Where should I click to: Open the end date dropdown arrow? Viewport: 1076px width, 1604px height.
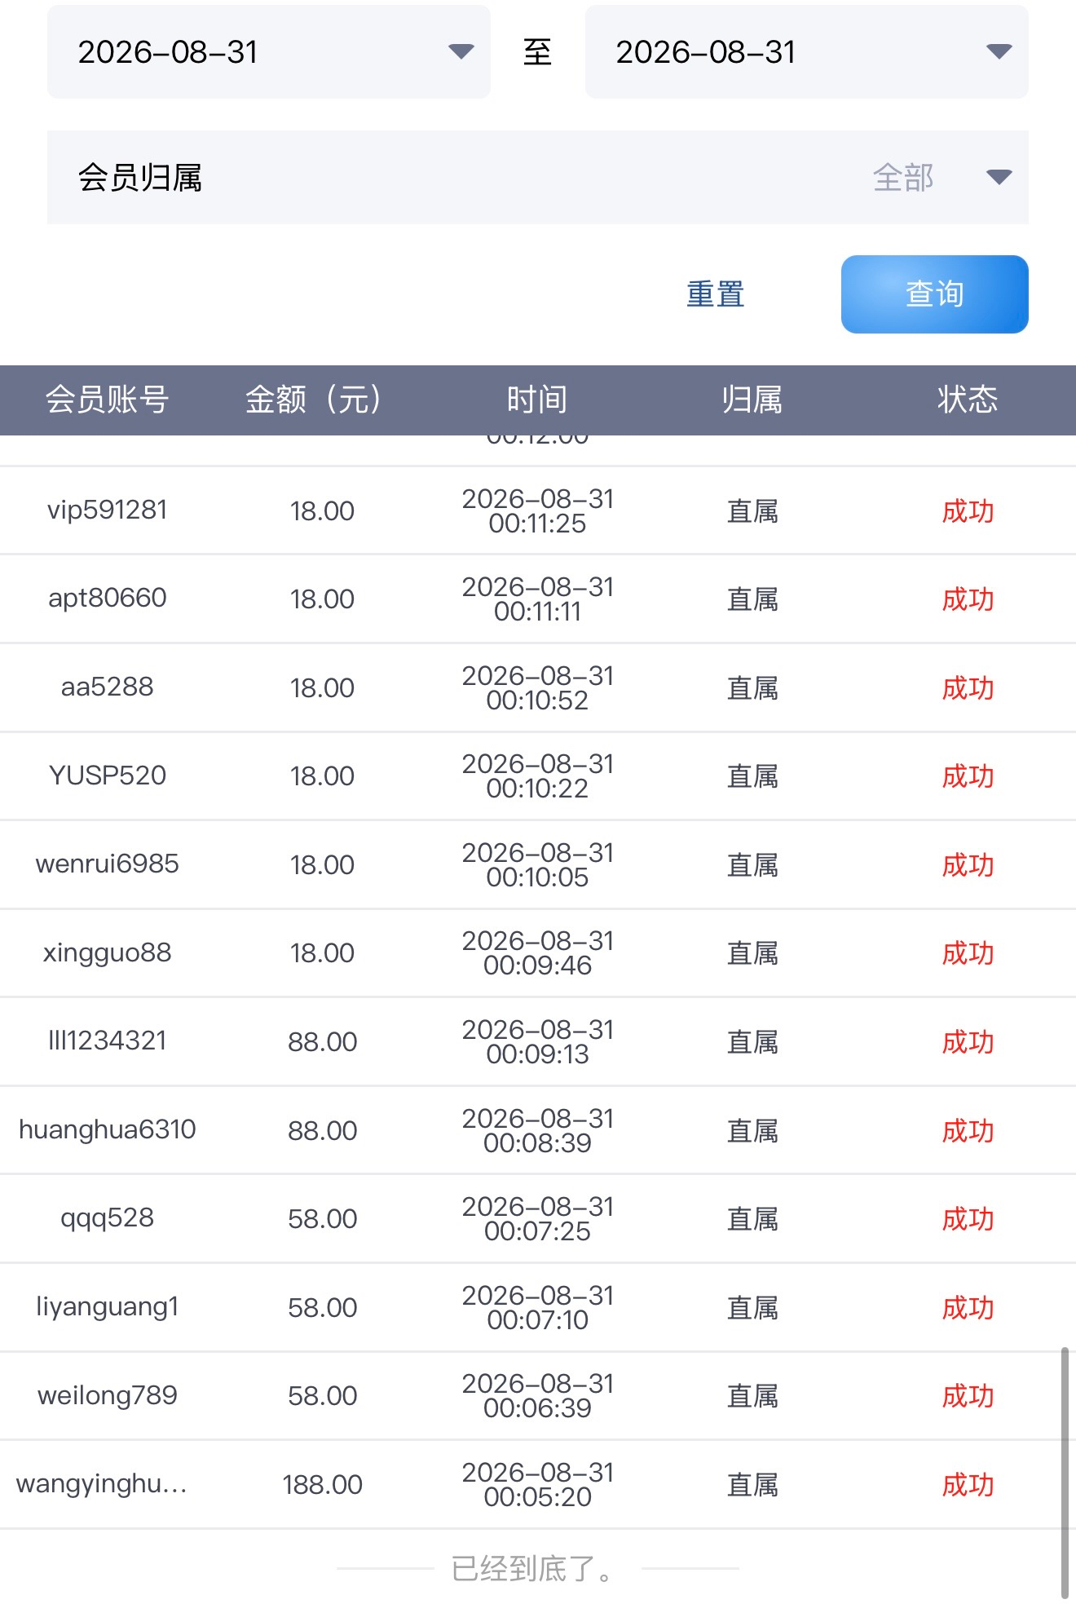[x=999, y=52]
